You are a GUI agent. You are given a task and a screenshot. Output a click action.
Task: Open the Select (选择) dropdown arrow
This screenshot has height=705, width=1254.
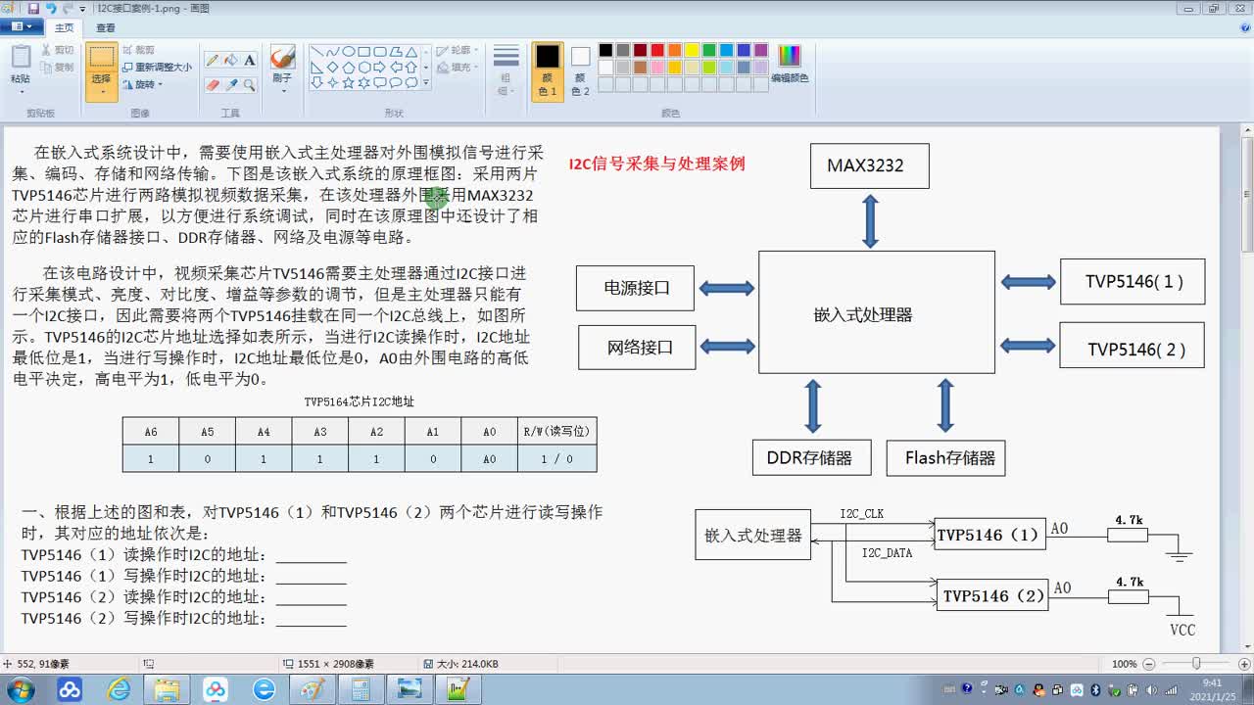102,91
